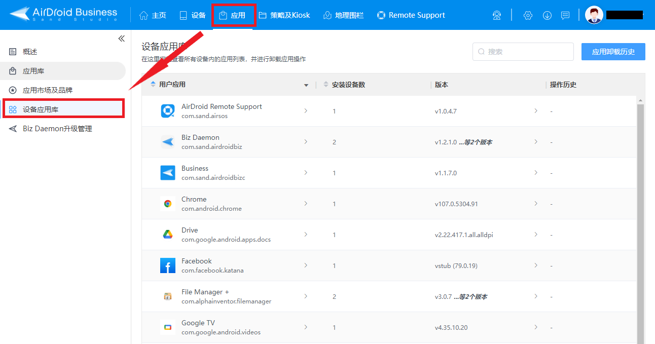Expand version chevron for v4.35.10.20
The width and height of the screenshot is (655, 344).
coord(536,327)
